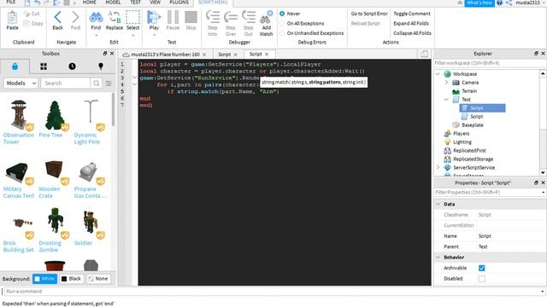Open Toolbox Recent clock tab

tap(72, 67)
